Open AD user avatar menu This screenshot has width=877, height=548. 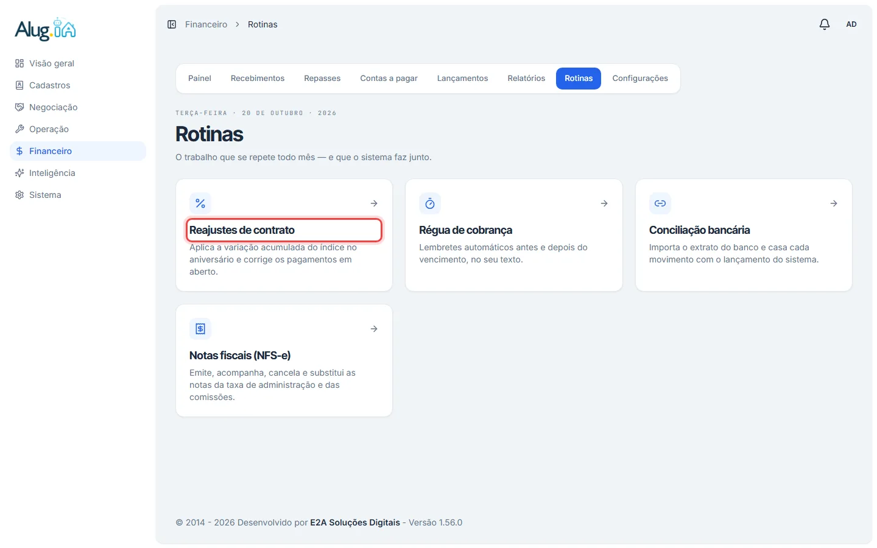[x=851, y=24]
